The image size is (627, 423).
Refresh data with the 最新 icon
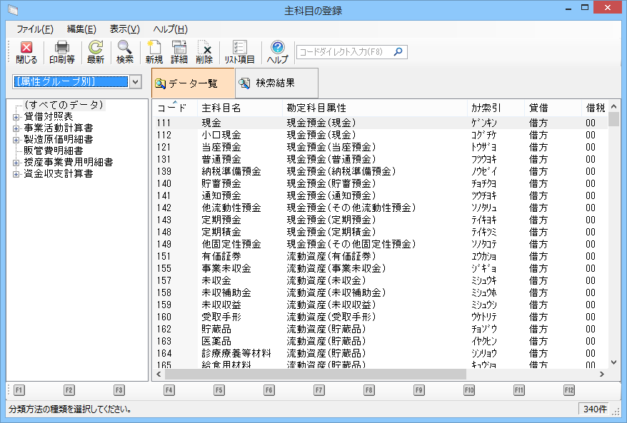[x=96, y=49]
